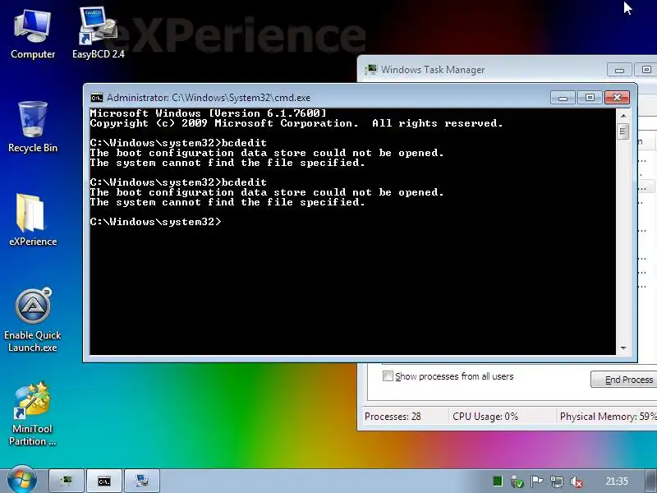The width and height of the screenshot is (657, 493).
Task: Open Safely Remove Hardware tray icon
Action: pos(517,481)
